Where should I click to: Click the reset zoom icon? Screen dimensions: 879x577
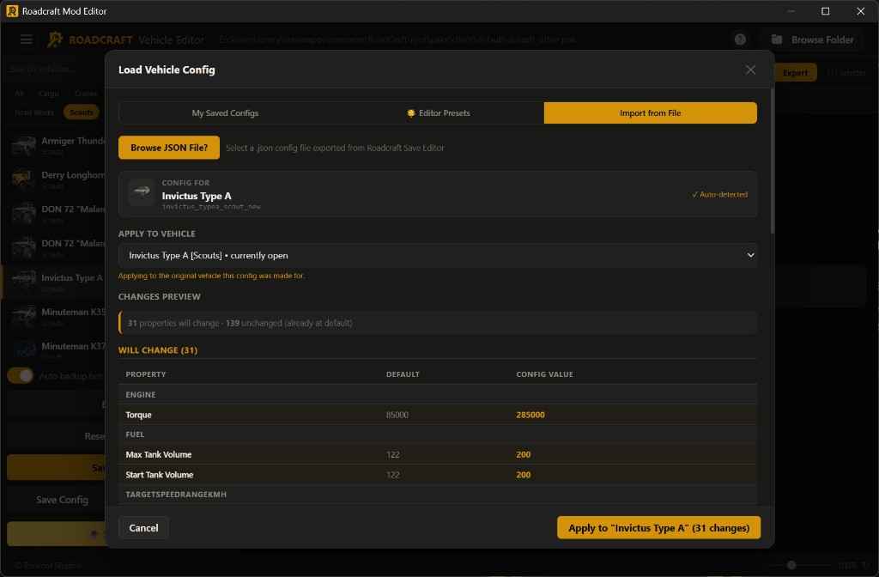pyautogui.click(x=865, y=565)
